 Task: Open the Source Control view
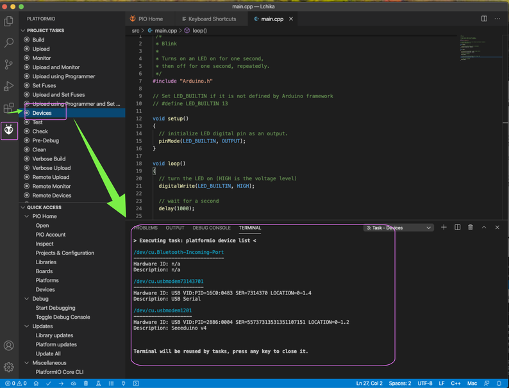9,64
